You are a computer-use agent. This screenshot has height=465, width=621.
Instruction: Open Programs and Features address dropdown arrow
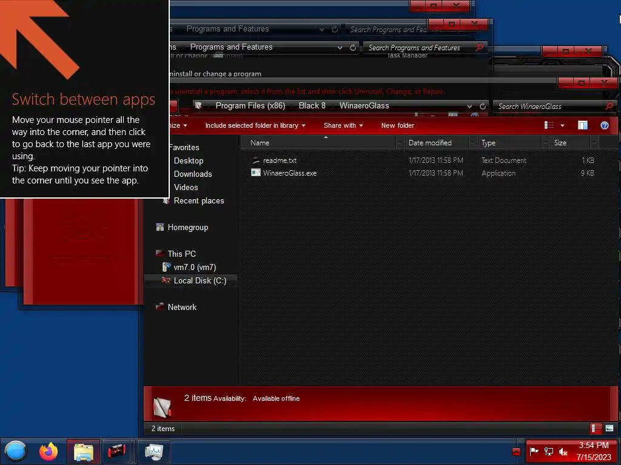340,47
